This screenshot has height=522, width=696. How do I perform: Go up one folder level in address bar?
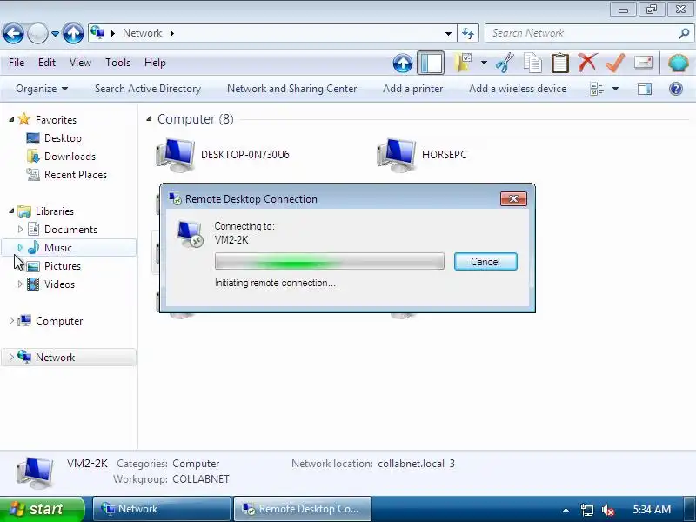[x=73, y=33]
